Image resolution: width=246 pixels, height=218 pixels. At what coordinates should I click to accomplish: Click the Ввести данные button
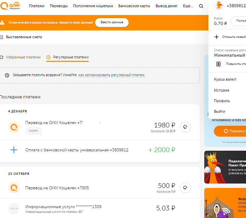coord(112,23)
